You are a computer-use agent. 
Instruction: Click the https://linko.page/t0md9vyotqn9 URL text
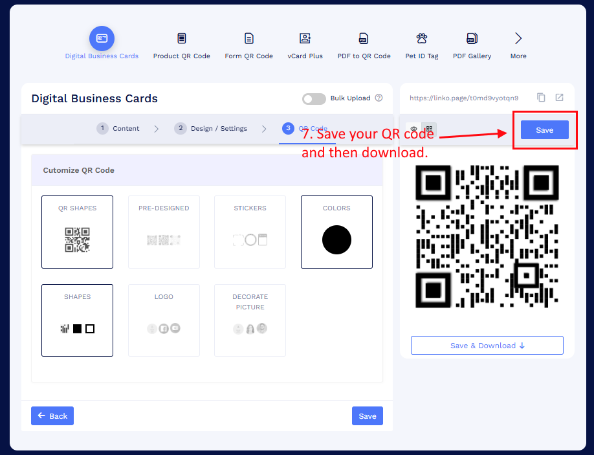(x=464, y=98)
